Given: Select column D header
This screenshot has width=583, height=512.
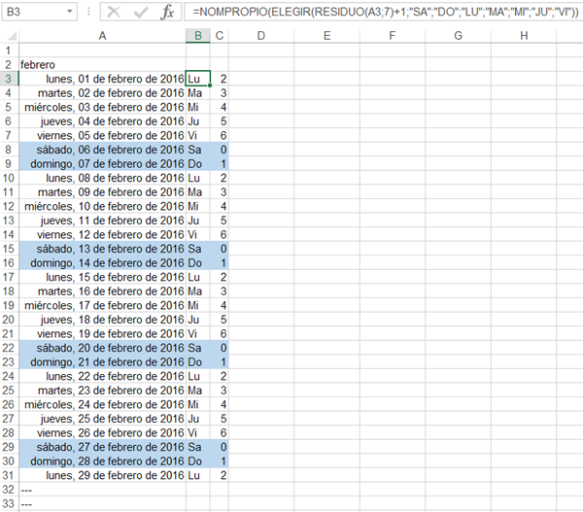Looking at the screenshot, I should click(261, 36).
